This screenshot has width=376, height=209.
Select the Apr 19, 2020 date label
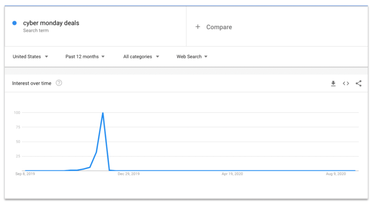point(232,174)
